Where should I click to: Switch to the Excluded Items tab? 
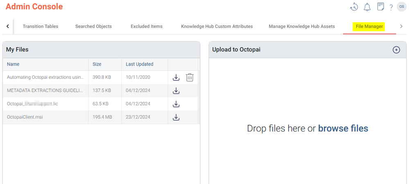pyautogui.click(x=147, y=26)
